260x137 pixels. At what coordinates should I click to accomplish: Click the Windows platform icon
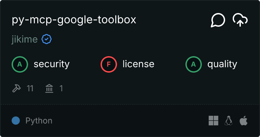pos(213,121)
